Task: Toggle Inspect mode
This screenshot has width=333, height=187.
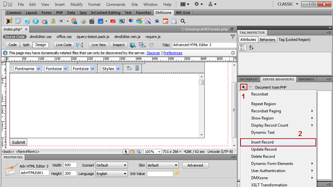Action: (x=118, y=45)
